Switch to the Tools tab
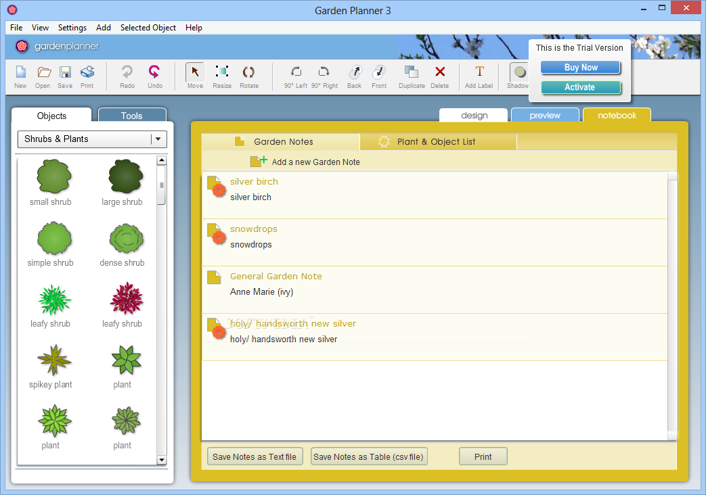 pyautogui.click(x=132, y=115)
